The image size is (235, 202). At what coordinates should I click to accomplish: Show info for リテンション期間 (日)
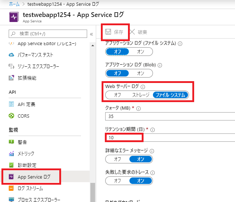click(x=153, y=130)
